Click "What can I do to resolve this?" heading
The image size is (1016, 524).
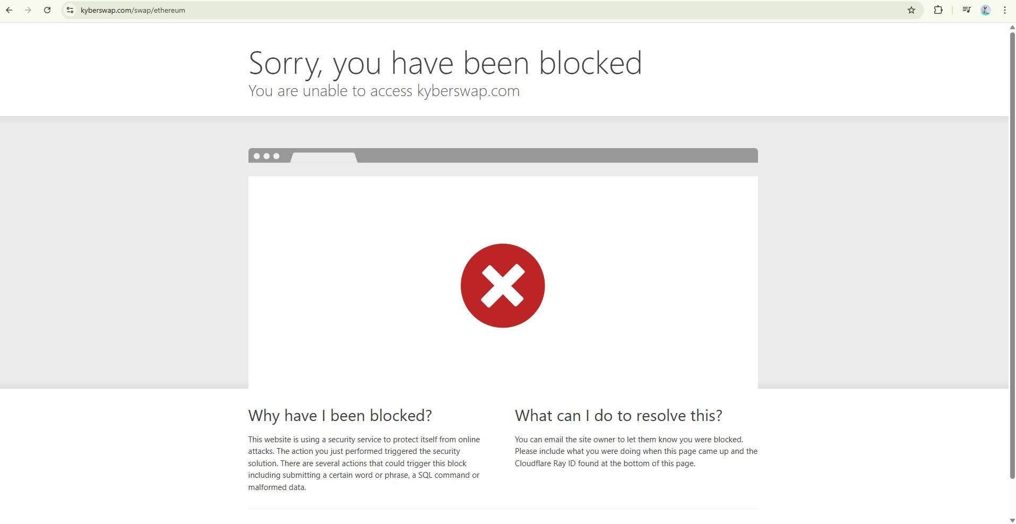coord(618,415)
